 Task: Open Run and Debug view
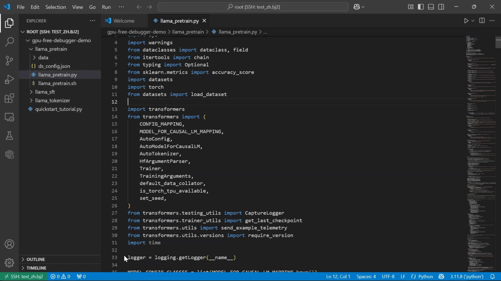(x=9, y=79)
